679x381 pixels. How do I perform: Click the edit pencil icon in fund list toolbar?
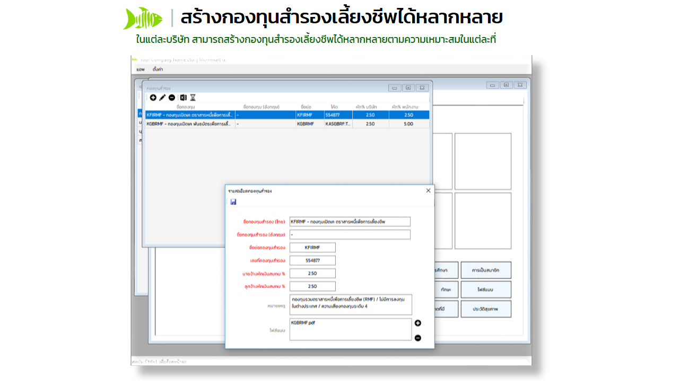[x=162, y=97]
